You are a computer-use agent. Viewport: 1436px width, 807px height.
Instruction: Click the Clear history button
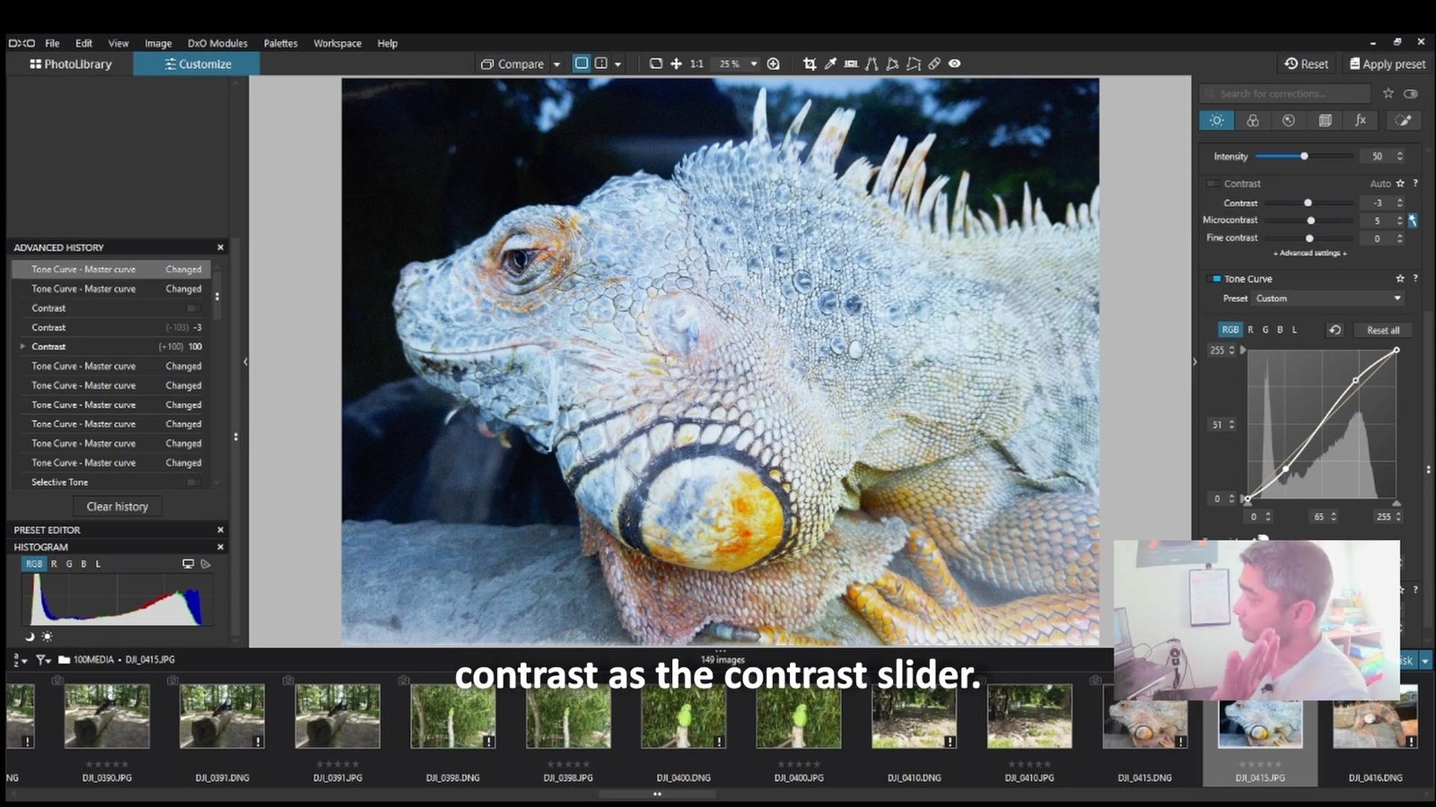(118, 507)
